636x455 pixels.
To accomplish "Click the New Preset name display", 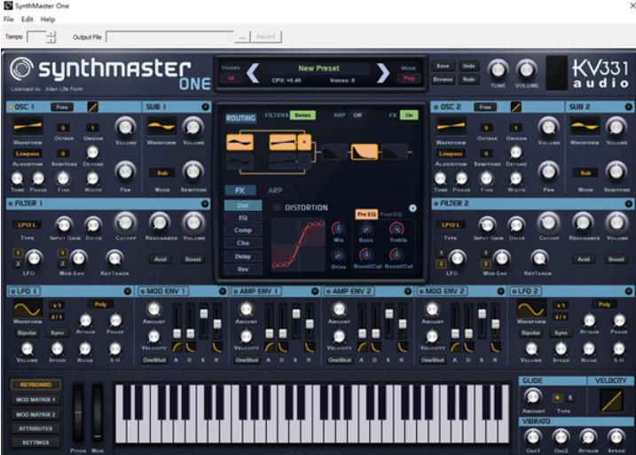I will (318, 68).
